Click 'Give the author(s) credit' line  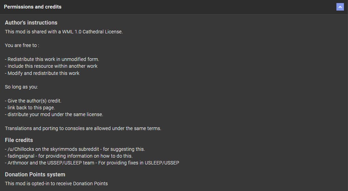(x=33, y=101)
